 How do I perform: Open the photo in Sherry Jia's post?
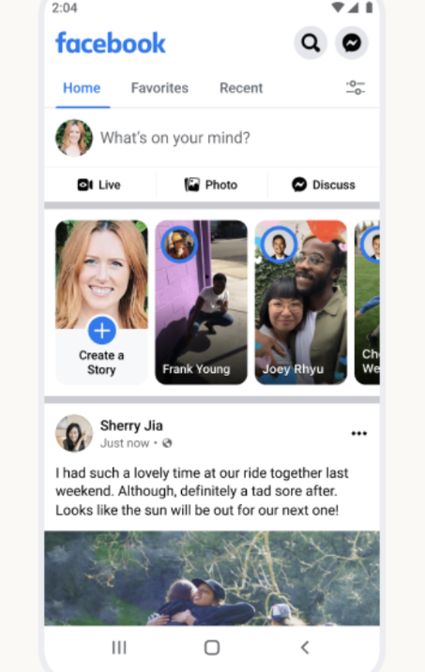tap(212, 577)
